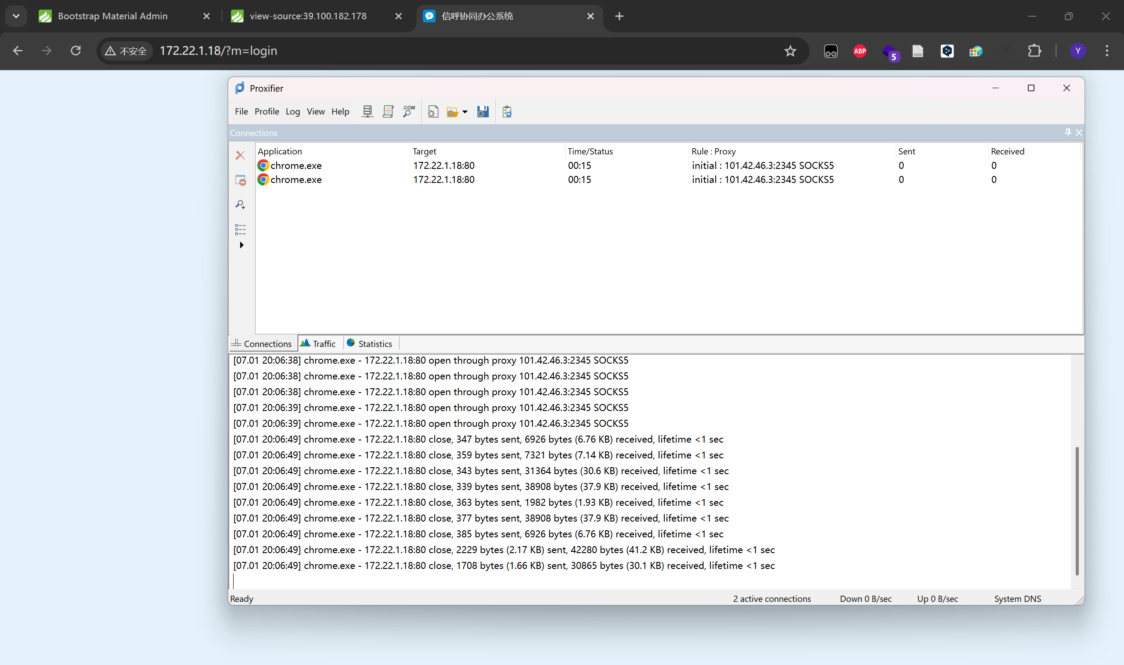Switch to the Traffic tab
Screen dimensions: 1124x665
point(318,343)
